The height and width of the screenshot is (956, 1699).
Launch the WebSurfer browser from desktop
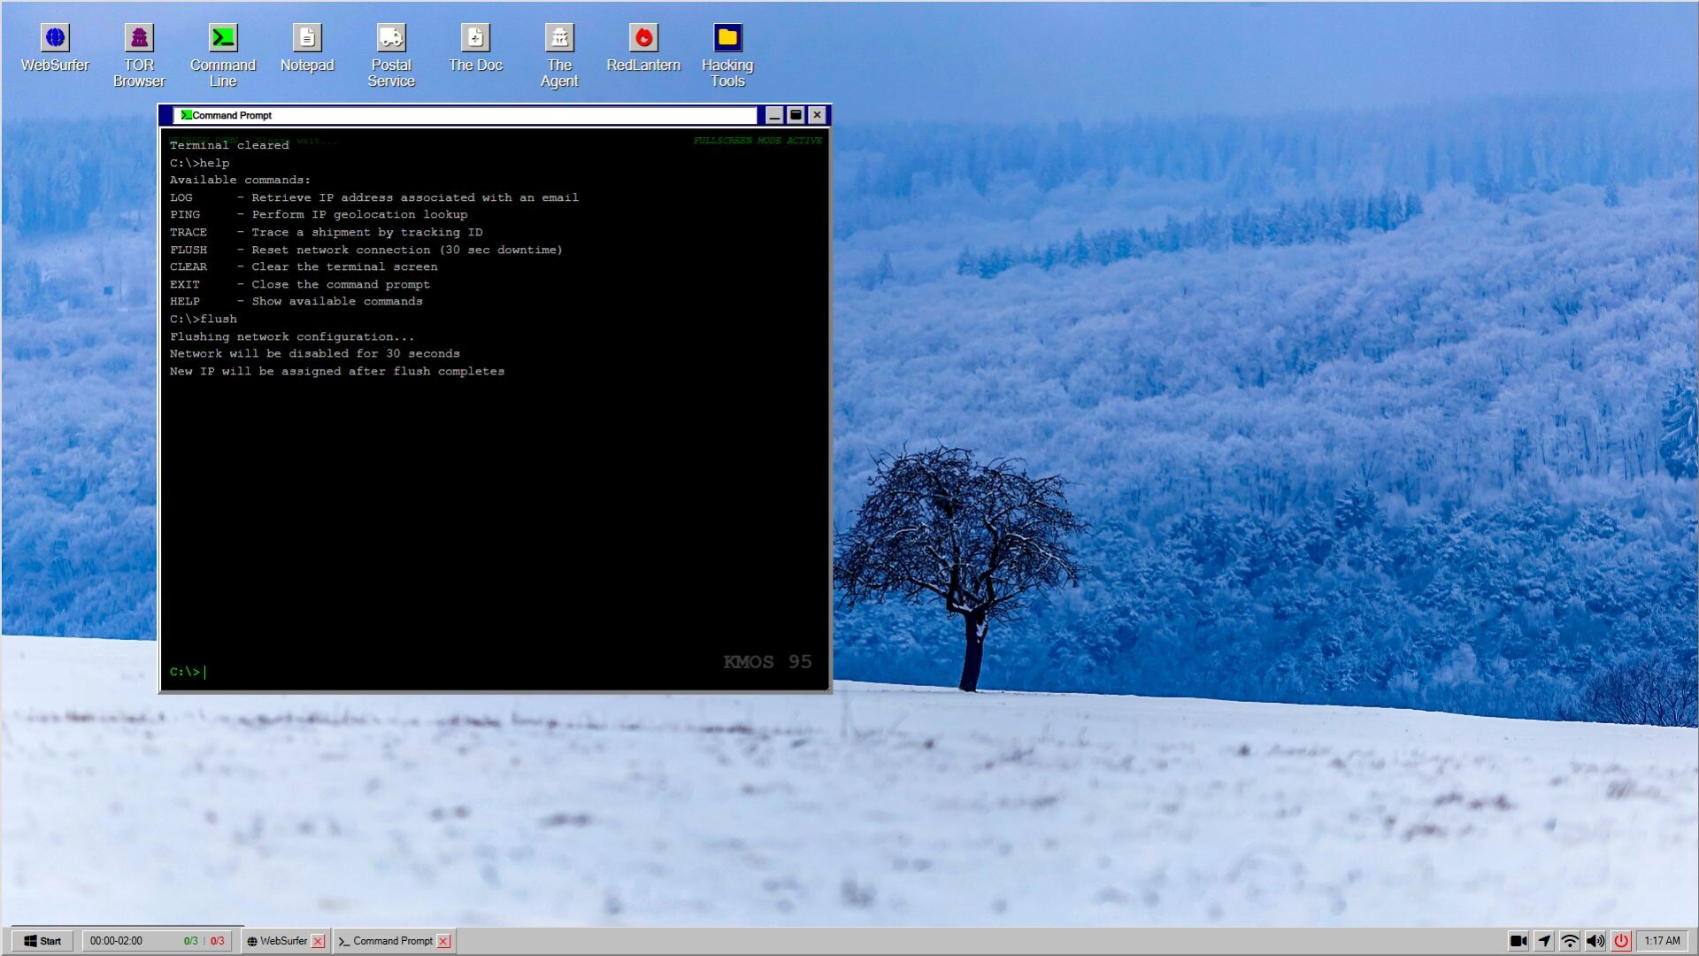[56, 37]
